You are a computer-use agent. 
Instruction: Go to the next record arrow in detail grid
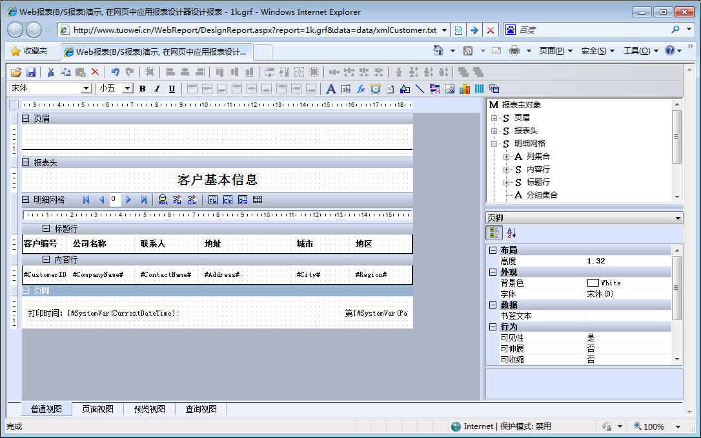128,200
